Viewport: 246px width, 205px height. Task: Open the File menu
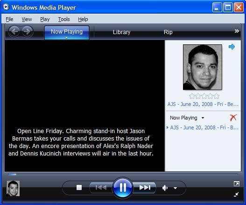click(x=9, y=19)
